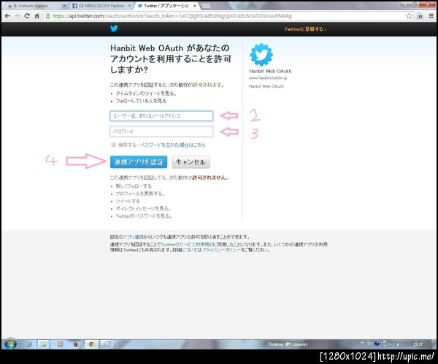The width and height of the screenshot is (438, 364).
Task: Click the Twitter bird logo in header
Action: (x=114, y=29)
